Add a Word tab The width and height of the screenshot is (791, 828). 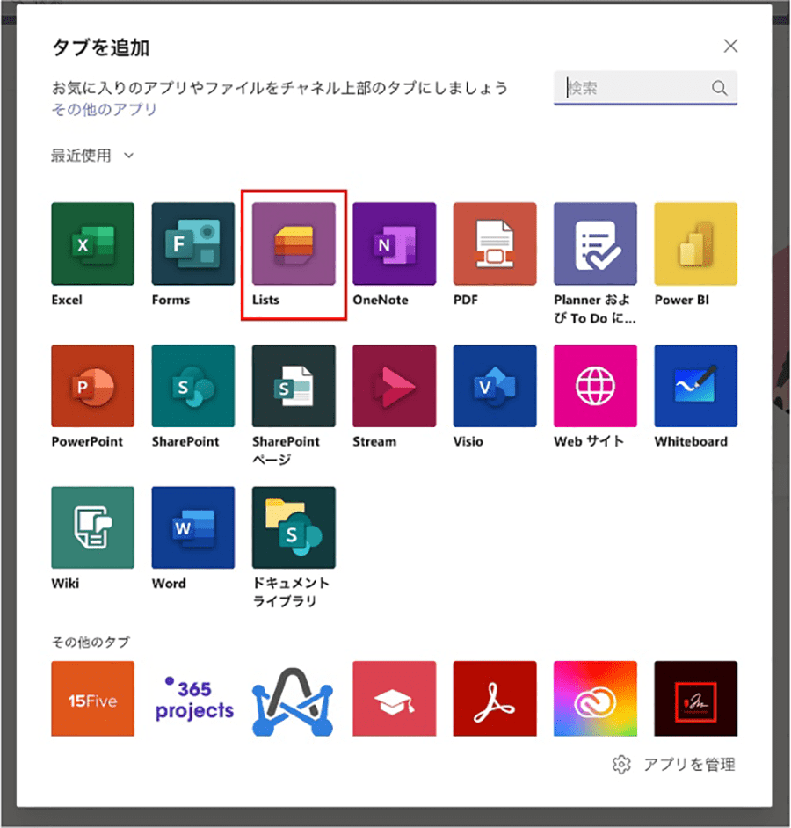click(x=192, y=527)
